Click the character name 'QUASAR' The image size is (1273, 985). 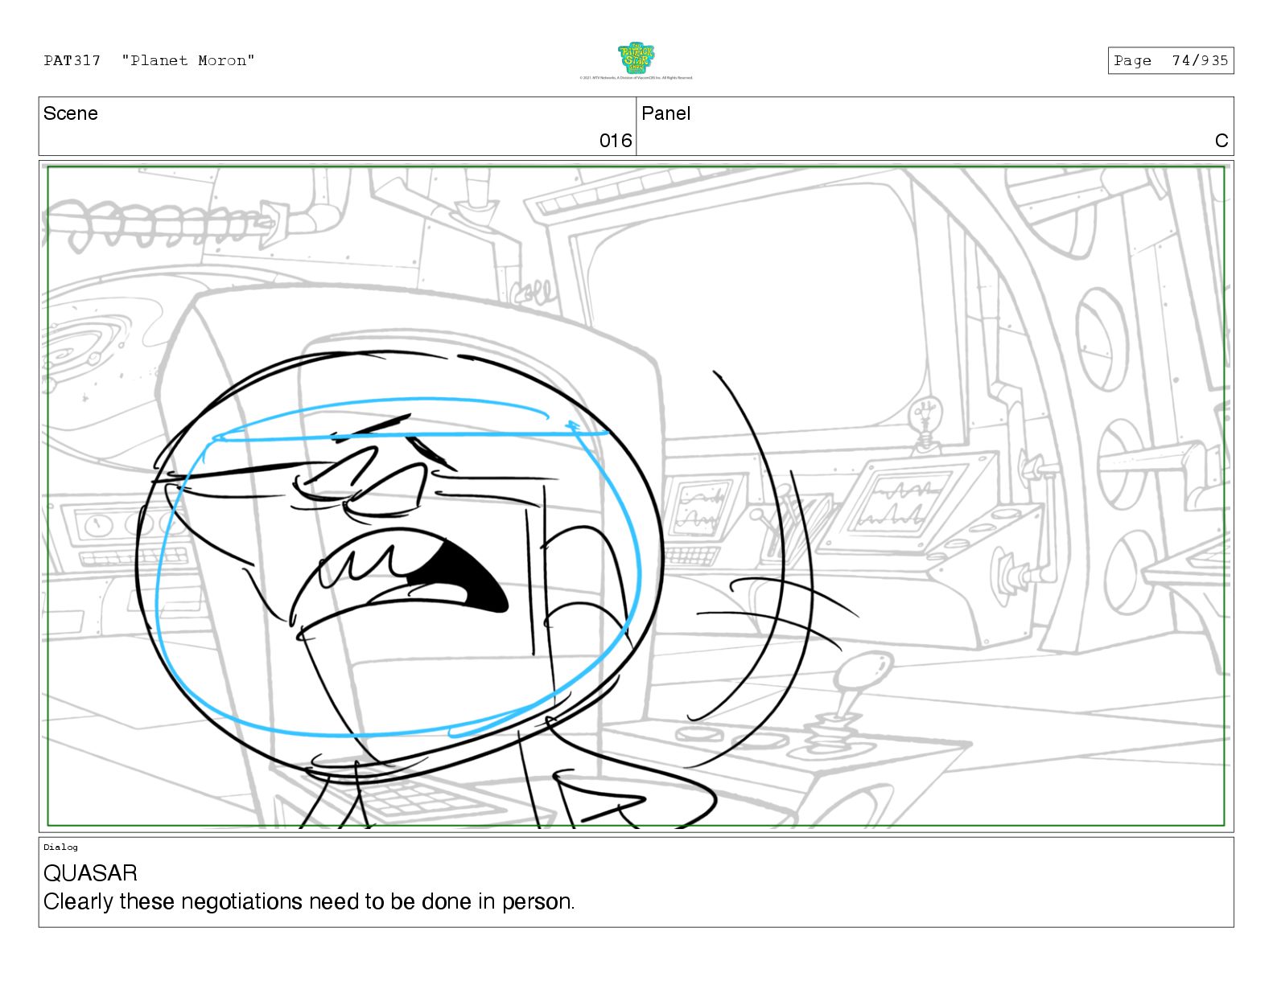(90, 873)
